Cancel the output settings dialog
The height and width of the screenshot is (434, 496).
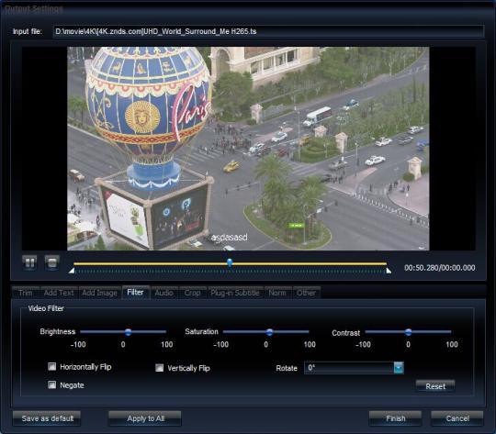click(457, 418)
